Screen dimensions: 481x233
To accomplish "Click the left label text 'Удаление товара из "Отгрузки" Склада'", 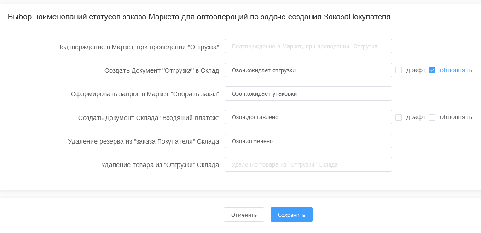I will click(160, 165).
